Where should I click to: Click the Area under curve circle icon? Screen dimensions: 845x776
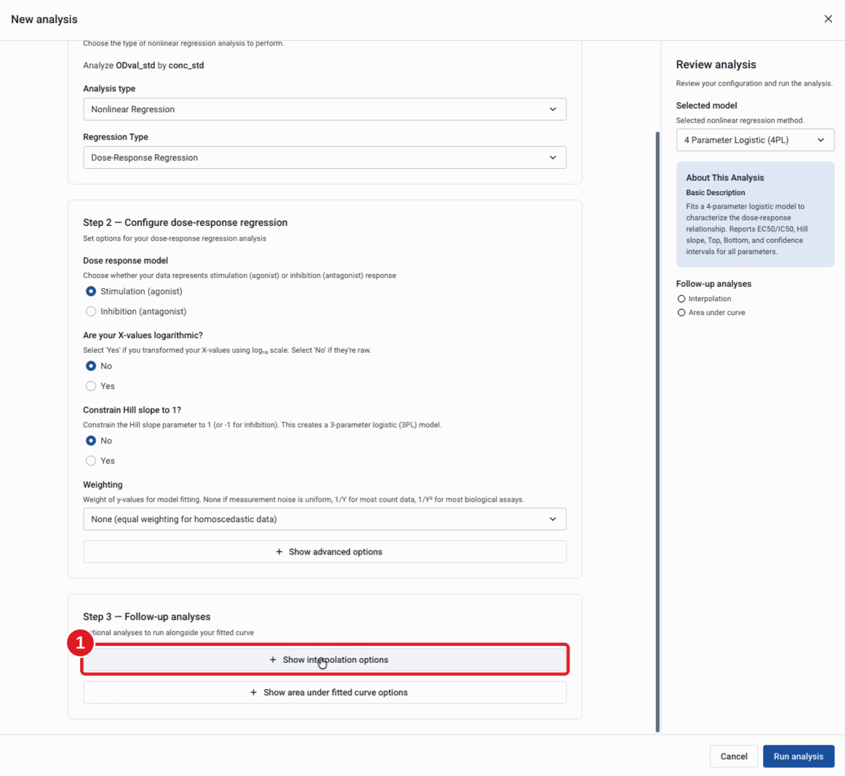[681, 313]
